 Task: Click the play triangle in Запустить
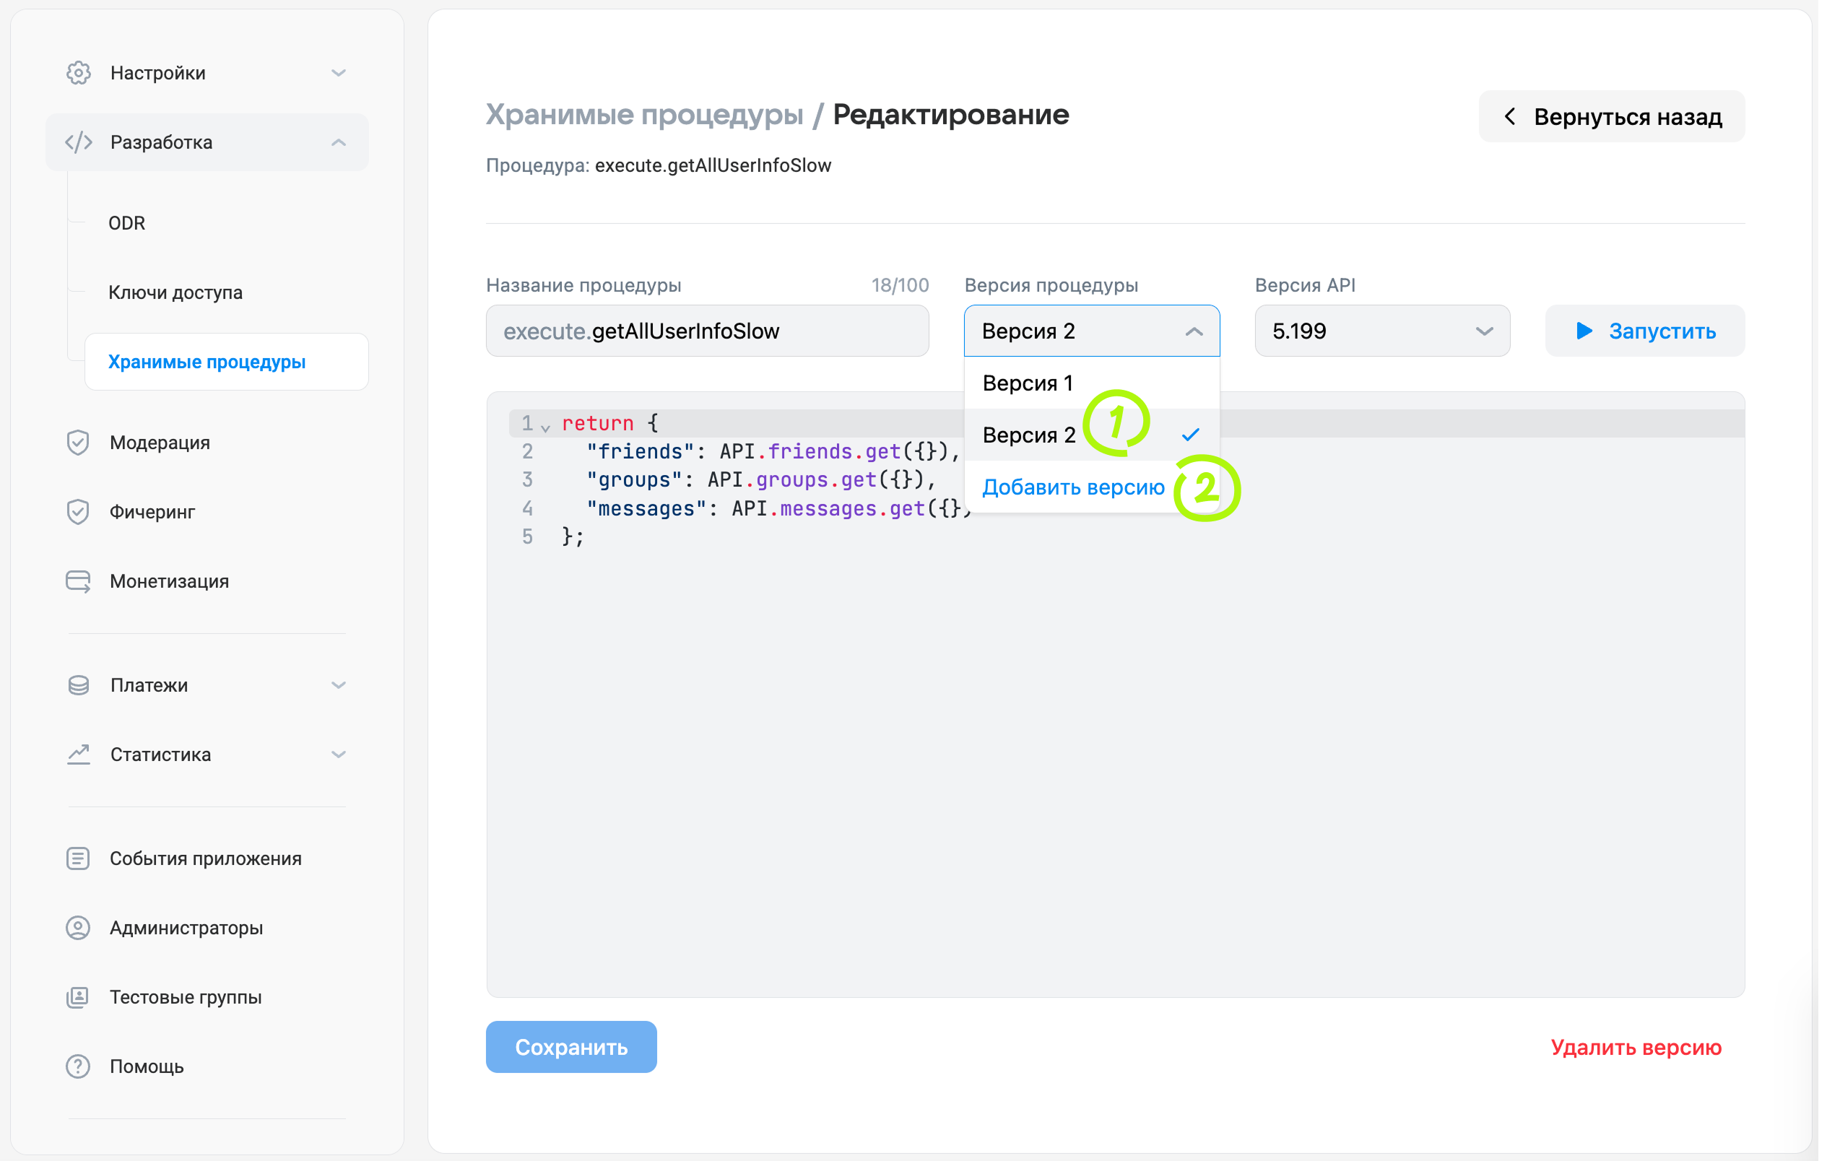[1584, 331]
